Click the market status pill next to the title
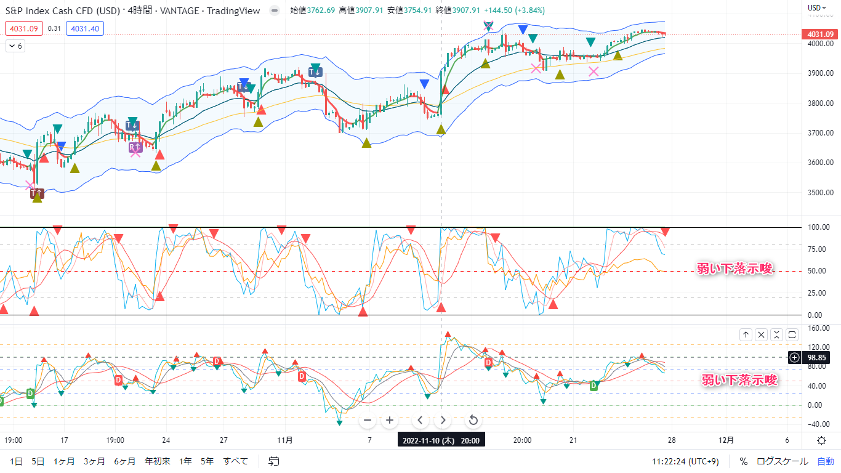The width and height of the screenshot is (841, 473). point(275,10)
